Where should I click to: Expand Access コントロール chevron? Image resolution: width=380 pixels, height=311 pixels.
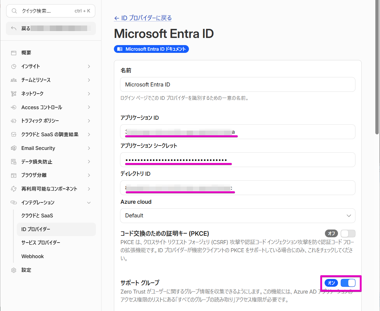pyautogui.click(x=89, y=107)
